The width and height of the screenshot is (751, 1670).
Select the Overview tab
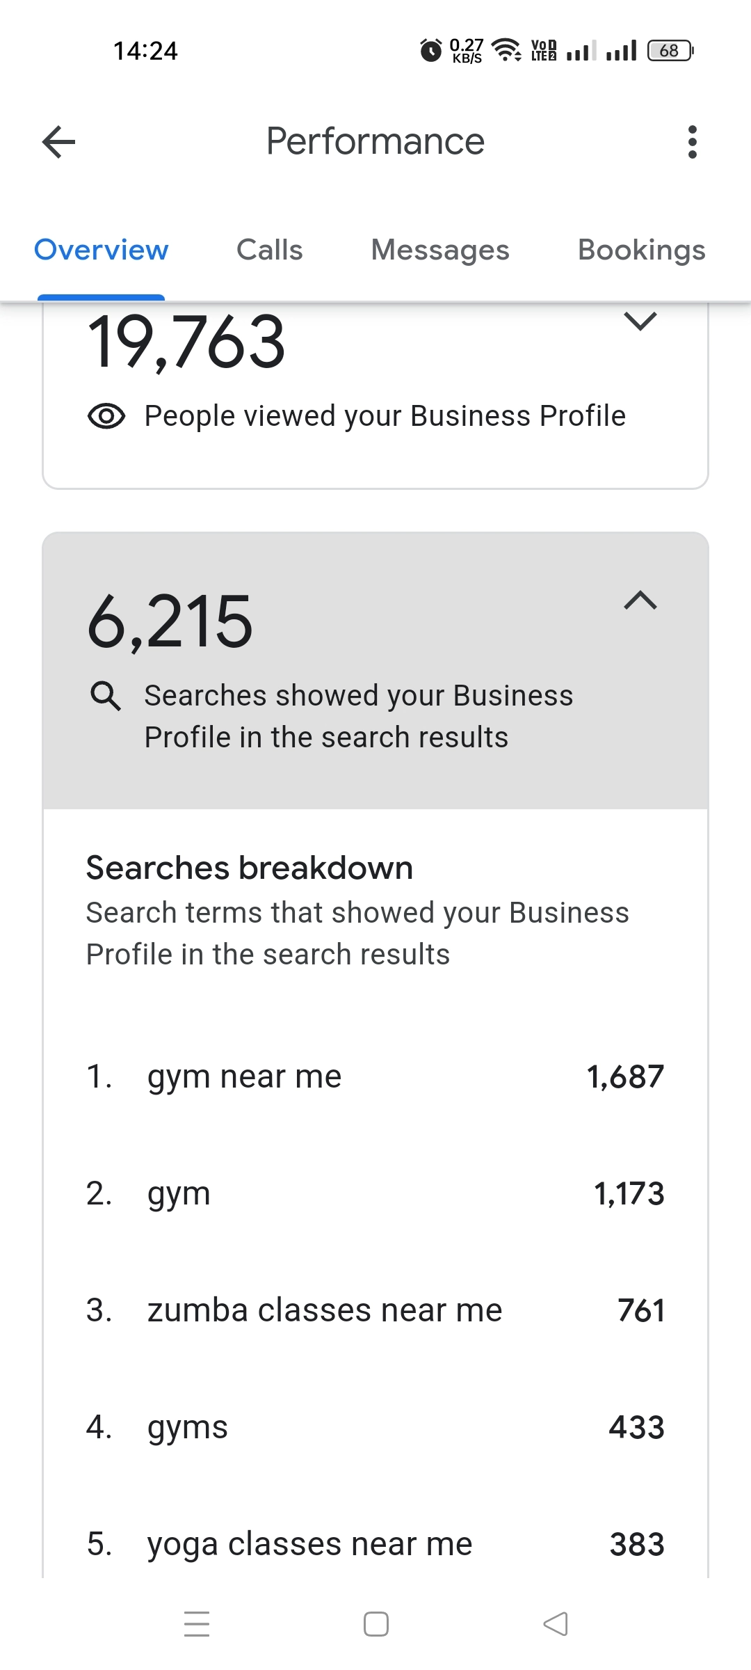[102, 250]
